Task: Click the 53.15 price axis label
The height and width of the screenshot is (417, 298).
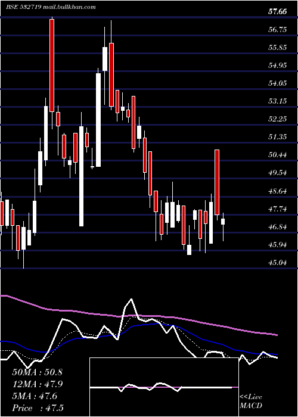Action: point(278,101)
